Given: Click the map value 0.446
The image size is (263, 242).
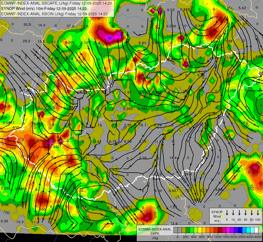Looking at the screenshot, I should 200,26.
